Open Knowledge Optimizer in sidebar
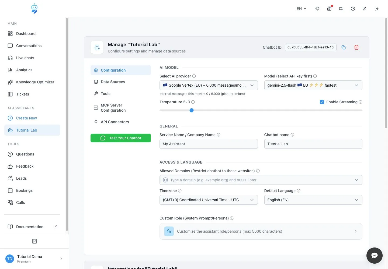388x269 pixels. pyautogui.click(x=32, y=82)
